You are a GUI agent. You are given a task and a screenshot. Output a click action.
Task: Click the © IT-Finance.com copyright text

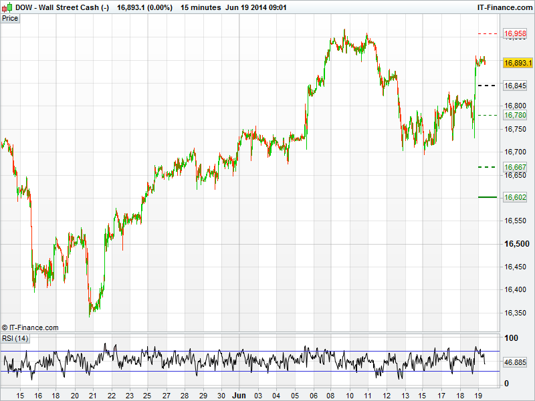tap(30, 327)
